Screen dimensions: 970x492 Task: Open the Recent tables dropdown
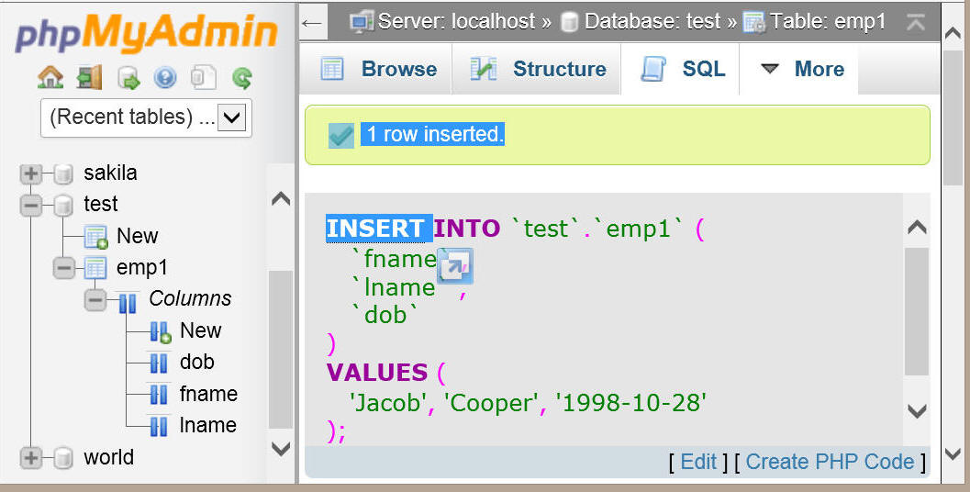pyautogui.click(x=146, y=117)
